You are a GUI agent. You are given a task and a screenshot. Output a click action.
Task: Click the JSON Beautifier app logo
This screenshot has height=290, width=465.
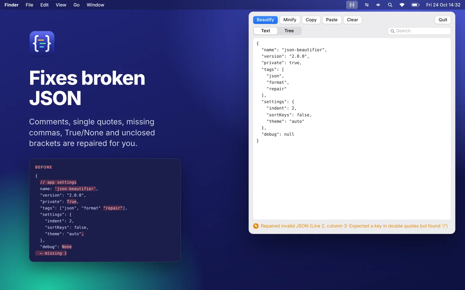point(42,43)
